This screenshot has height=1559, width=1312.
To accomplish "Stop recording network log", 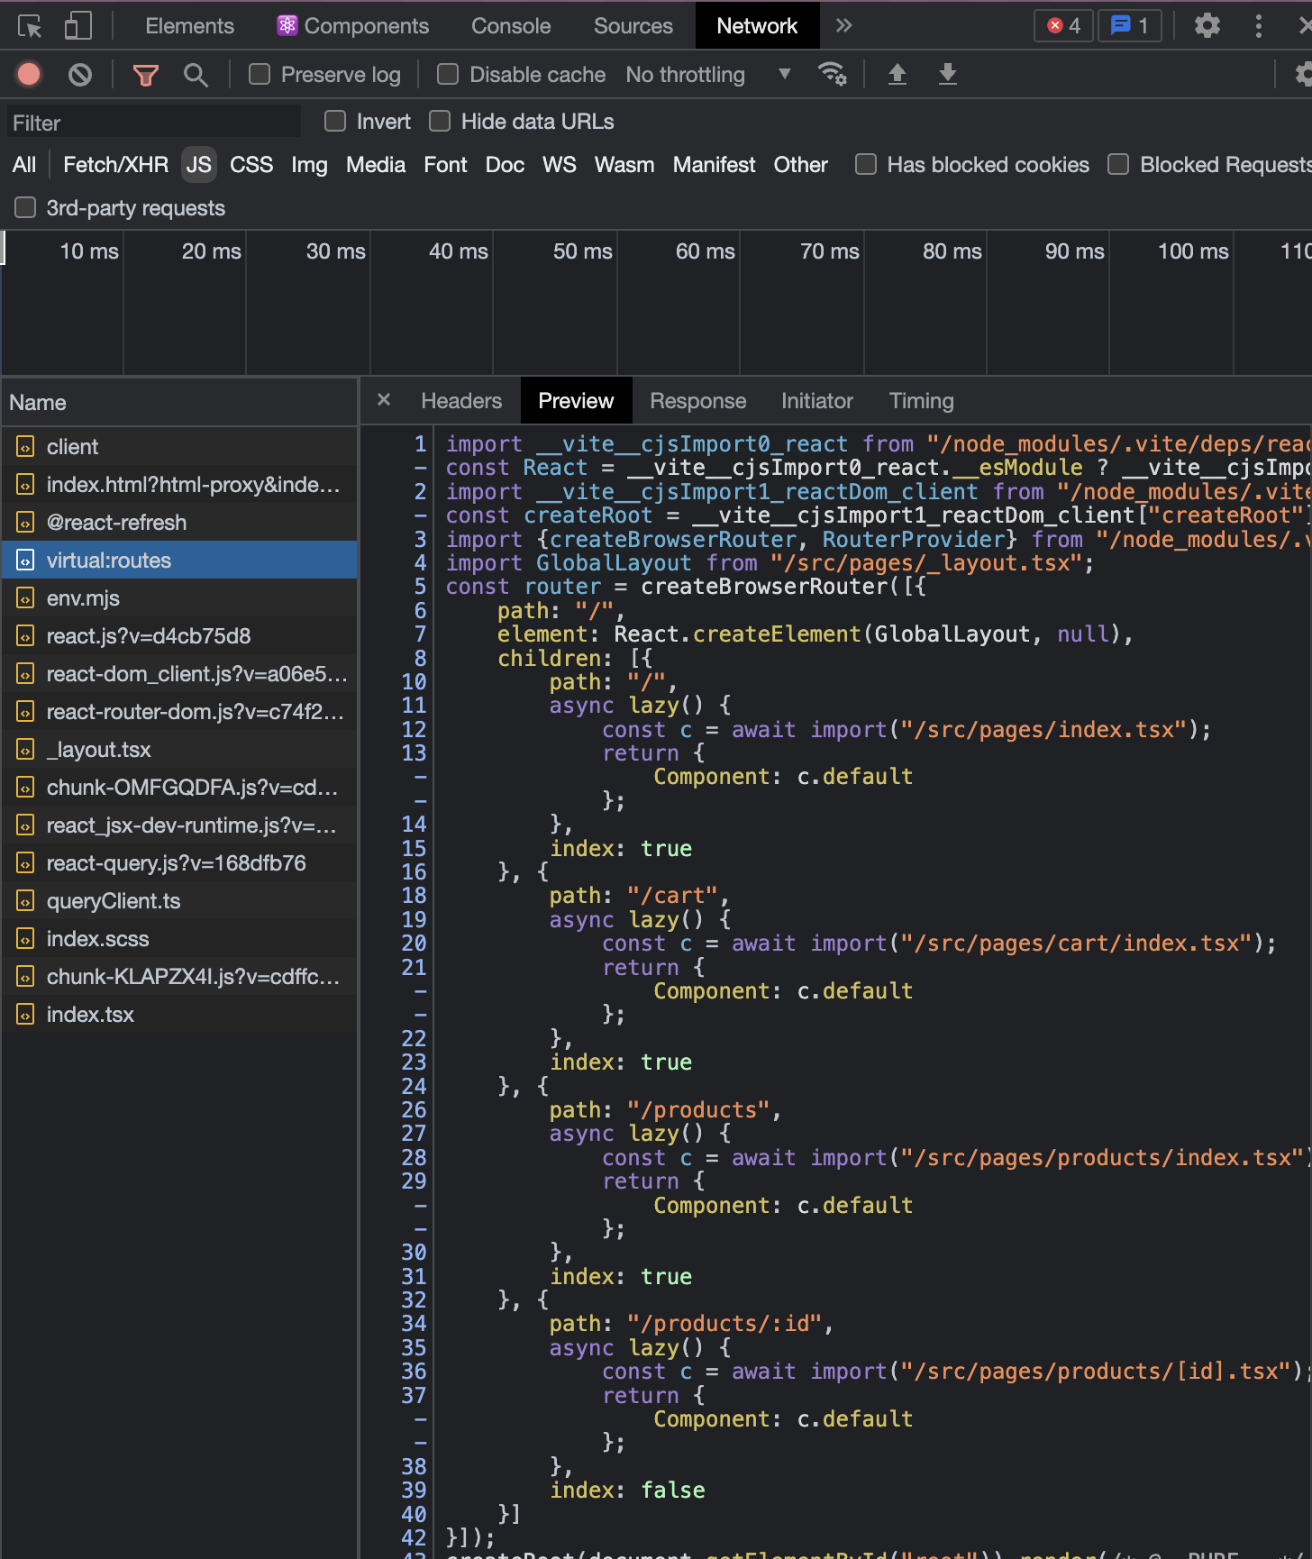I will point(29,74).
